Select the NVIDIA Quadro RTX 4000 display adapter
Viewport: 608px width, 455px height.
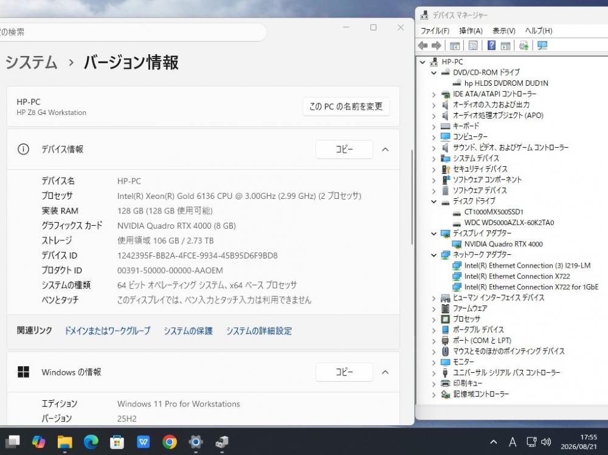click(x=503, y=244)
